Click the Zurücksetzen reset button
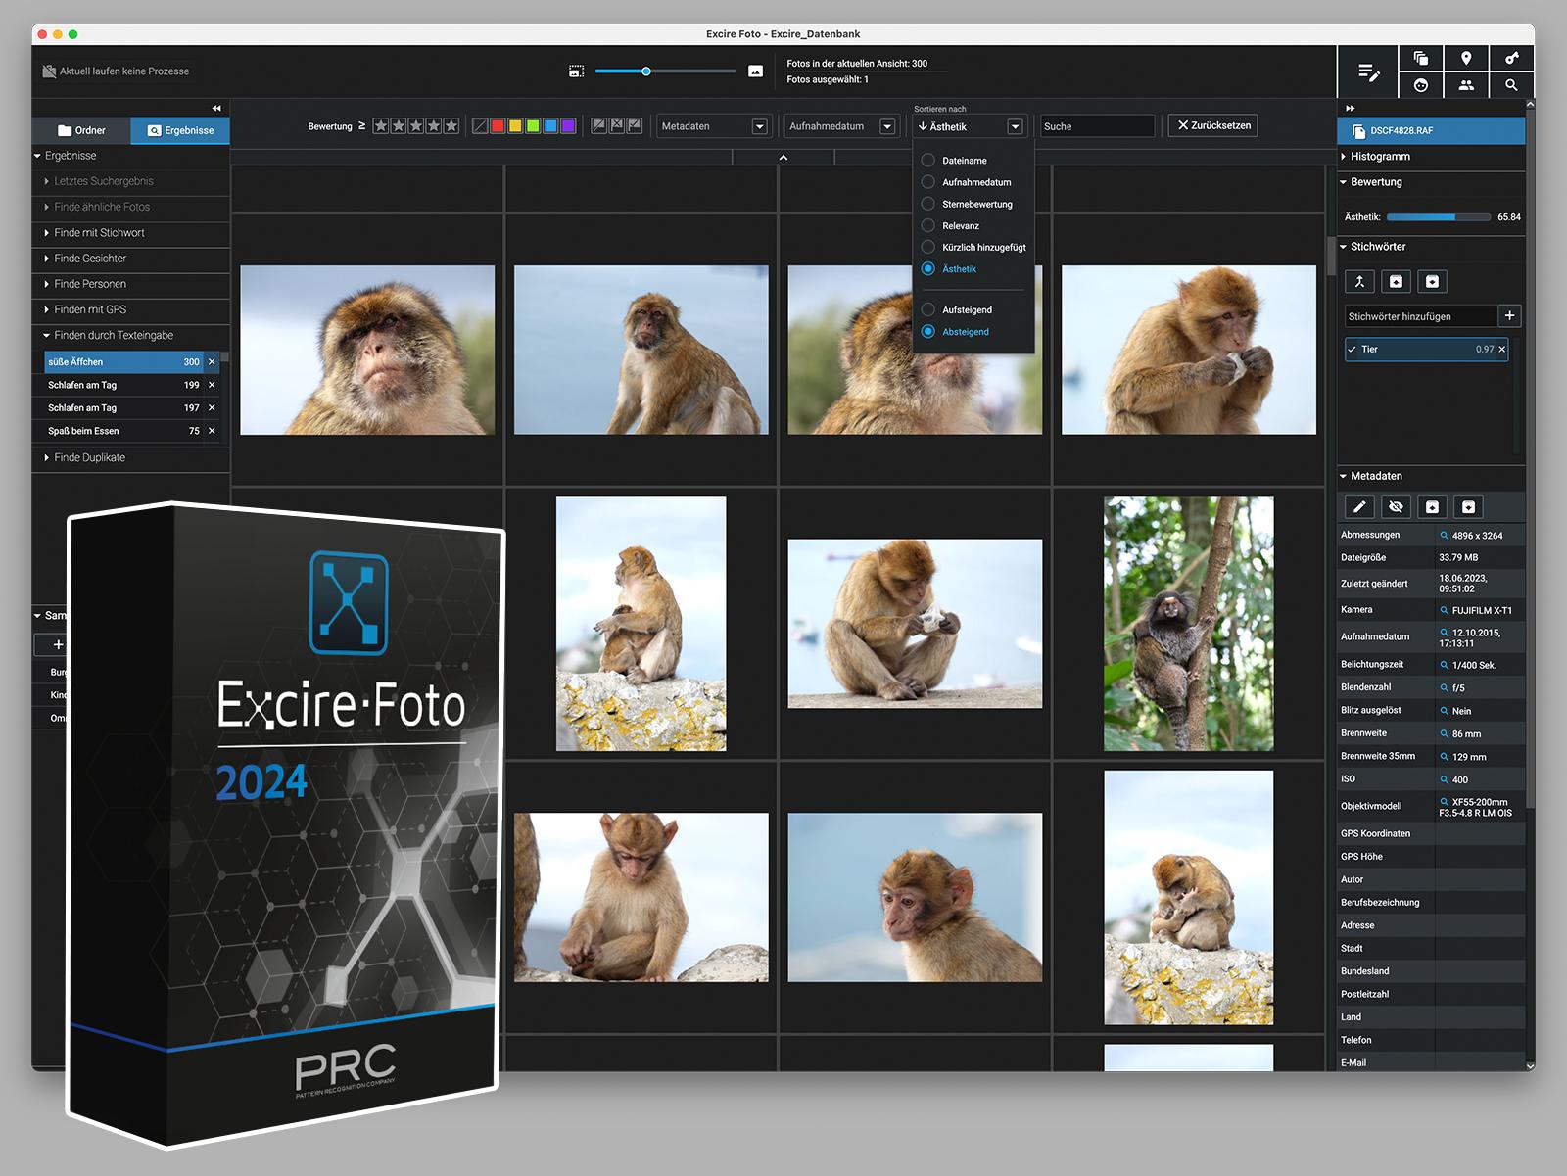This screenshot has height=1176, width=1567. click(1212, 125)
